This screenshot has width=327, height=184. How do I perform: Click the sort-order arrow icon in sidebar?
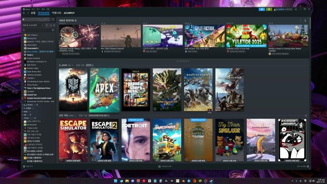47,25
